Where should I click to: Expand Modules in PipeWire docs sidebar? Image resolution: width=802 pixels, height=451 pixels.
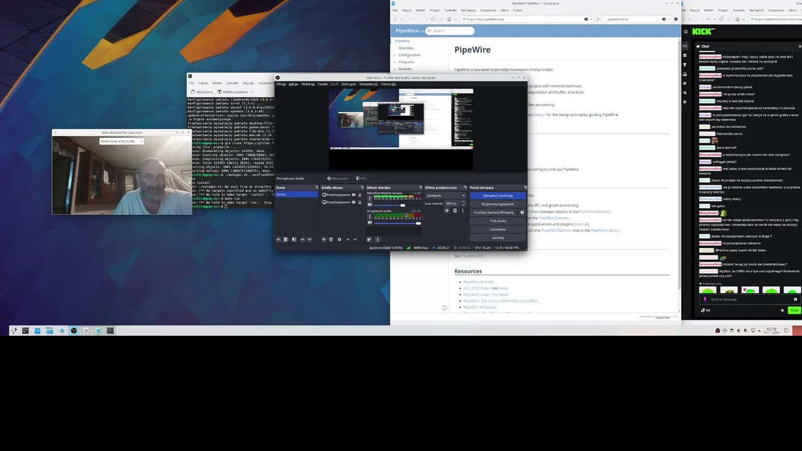[395, 69]
